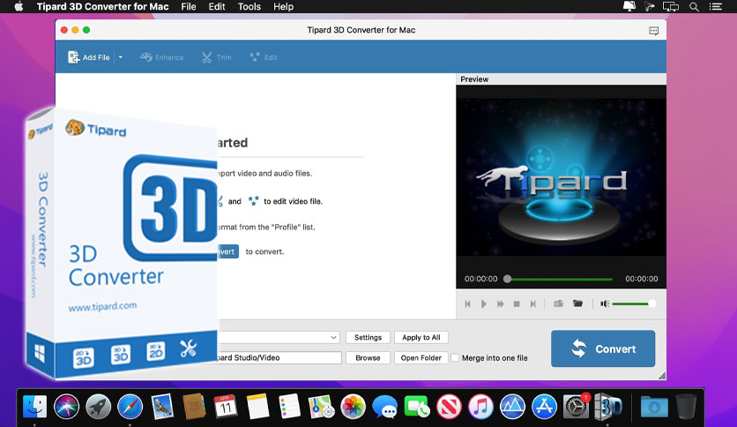Mute the preview with the speaker icon

pos(605,303)
